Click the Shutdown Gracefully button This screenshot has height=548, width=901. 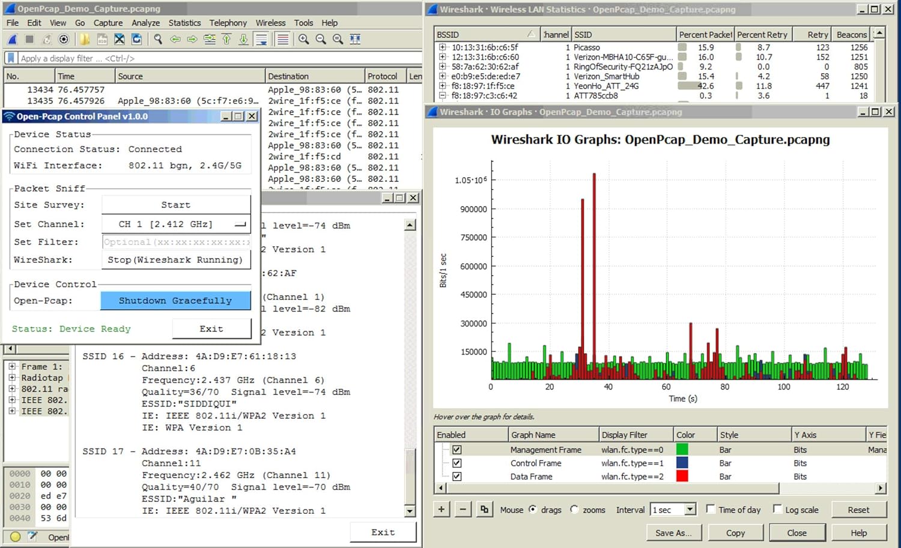click(175, 301)
